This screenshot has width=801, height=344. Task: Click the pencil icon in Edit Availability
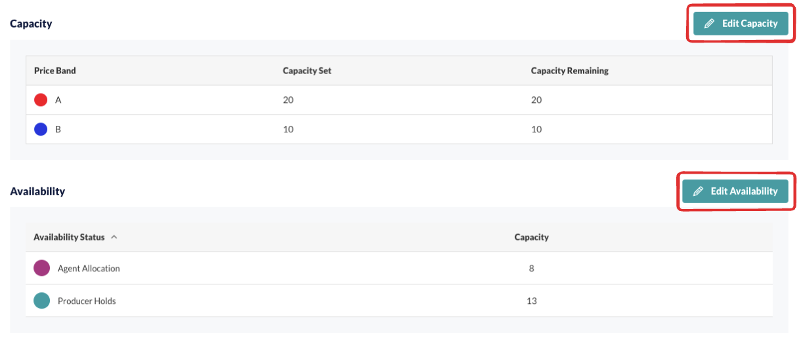(698, 191)
